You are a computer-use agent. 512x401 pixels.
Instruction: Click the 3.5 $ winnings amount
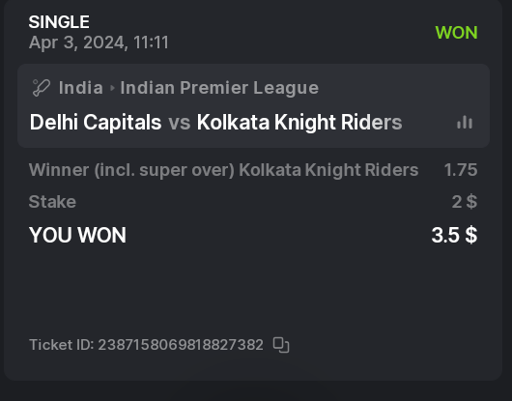coord(455,235)
